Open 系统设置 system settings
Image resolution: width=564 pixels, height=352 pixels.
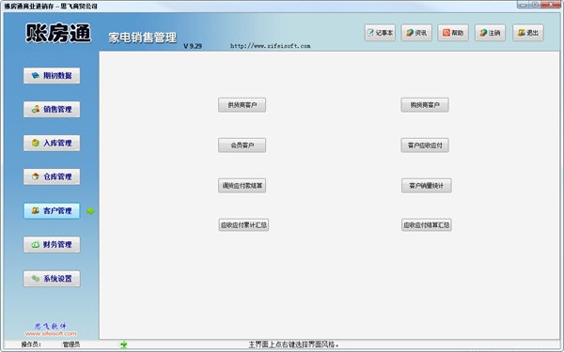[52, 279]
